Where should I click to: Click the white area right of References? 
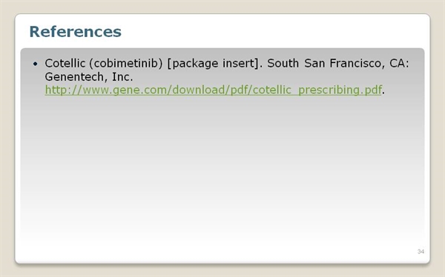point(272,31)
